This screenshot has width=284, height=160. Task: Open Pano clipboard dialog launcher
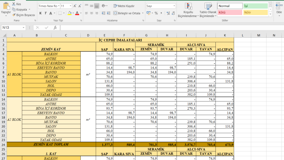(x=35, y=20)
